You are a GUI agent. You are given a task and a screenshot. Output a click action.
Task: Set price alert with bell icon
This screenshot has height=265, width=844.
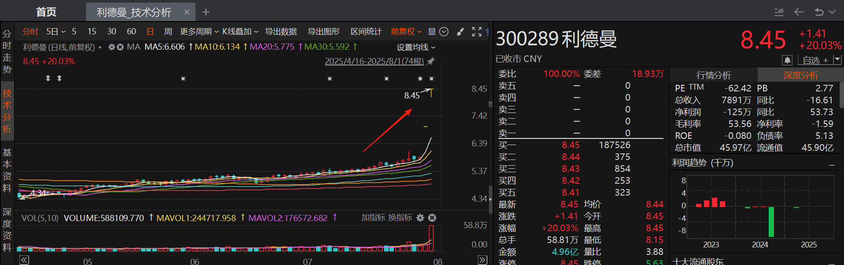(x=788, y=60)
